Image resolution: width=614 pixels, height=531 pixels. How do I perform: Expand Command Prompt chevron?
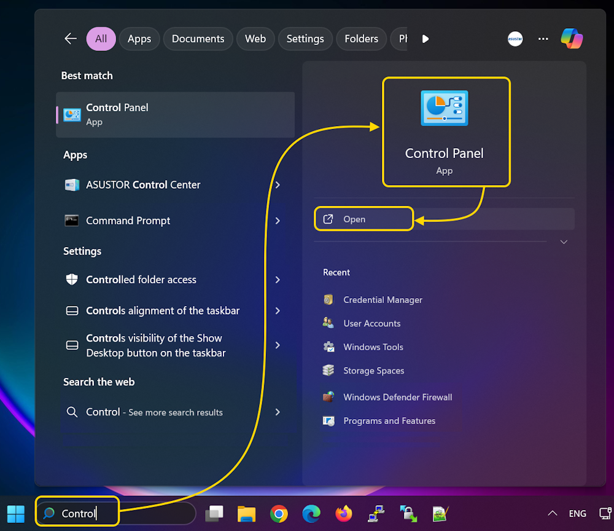(278, 221)
